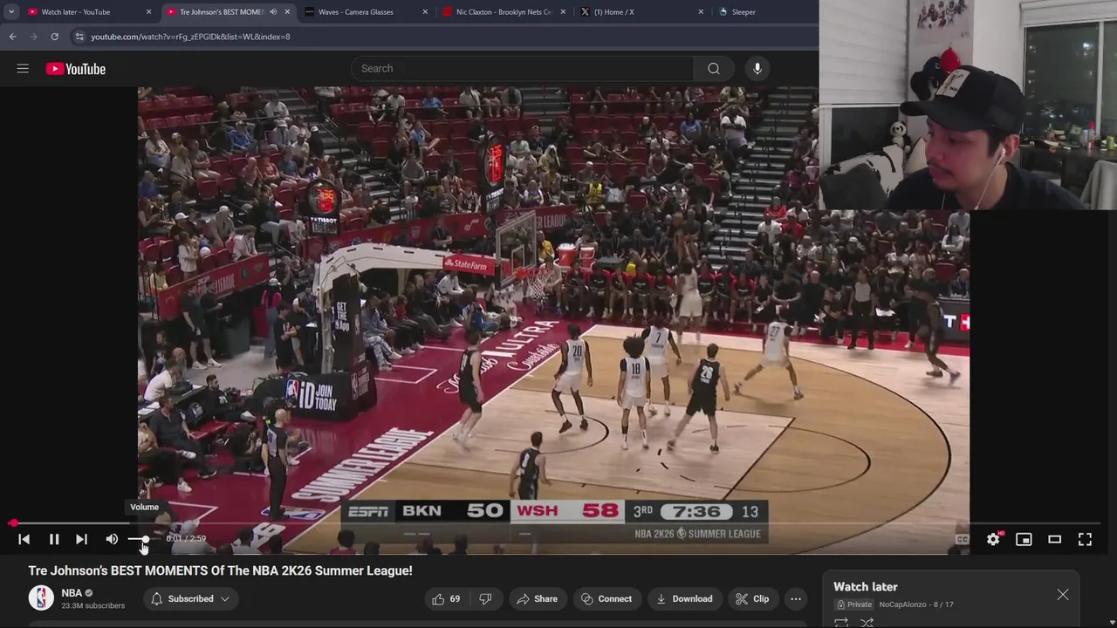Enter full screen mode

(1085, 539)
